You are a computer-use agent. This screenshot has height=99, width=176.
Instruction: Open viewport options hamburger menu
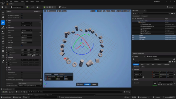(x=45, y=11)
